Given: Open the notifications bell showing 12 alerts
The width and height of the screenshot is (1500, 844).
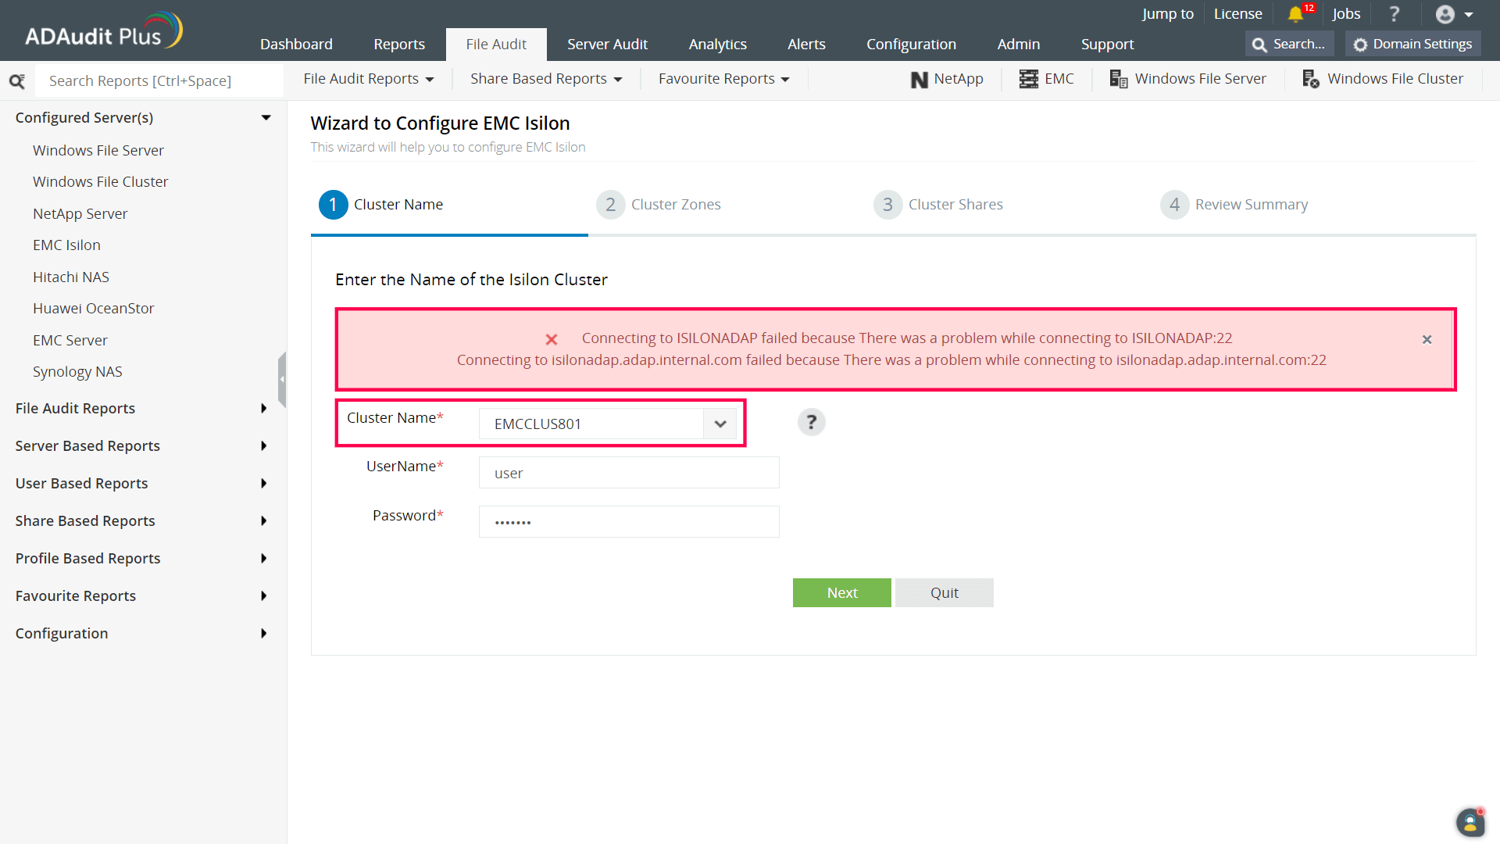Looking at the screenshot, I should (x=1297, y=13).
